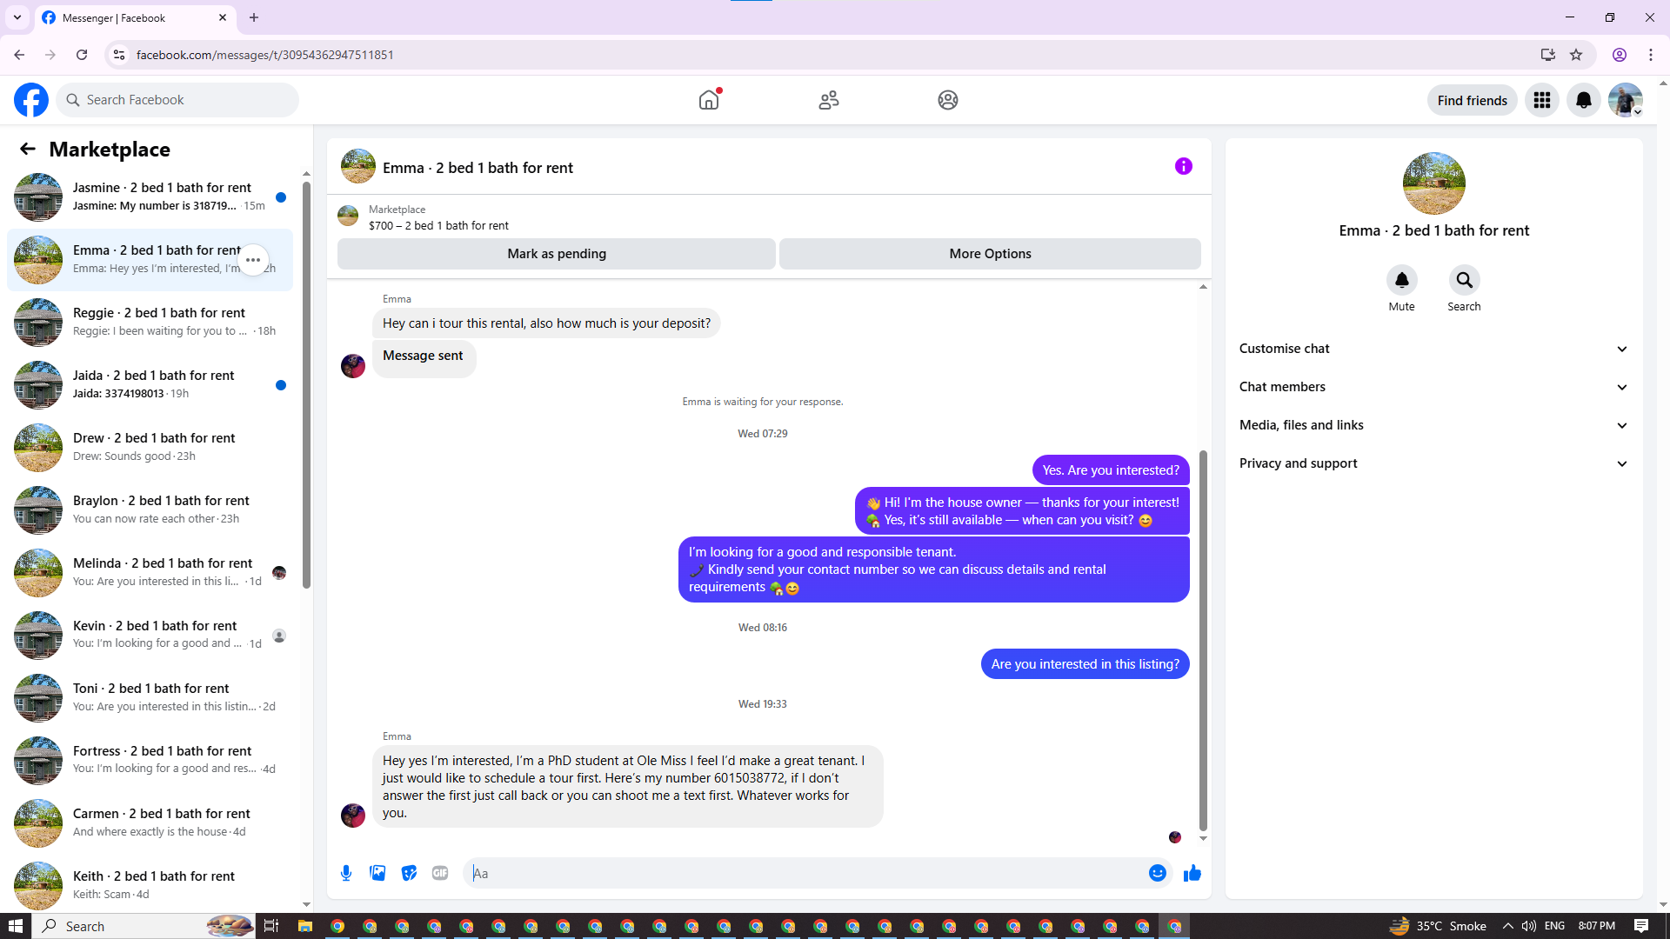Screen dimensions: 1670x939
Task: Expand the Customise chat section
Action: [x=1433, y=349]
